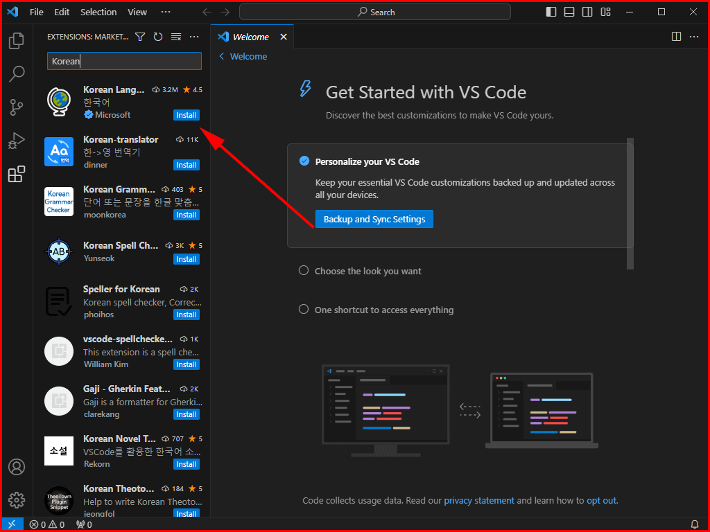This screenshot has width=710, height=532.
Task: Toggle the secondary side bar layout icon
Action: (587, 12)
